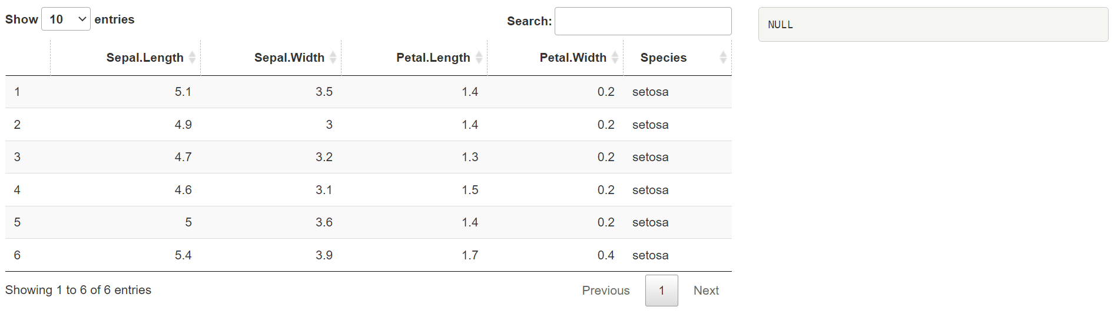Viewport: 1114px width, 317px height.
Task: Go to the Next page
Action: coord(706,291)
